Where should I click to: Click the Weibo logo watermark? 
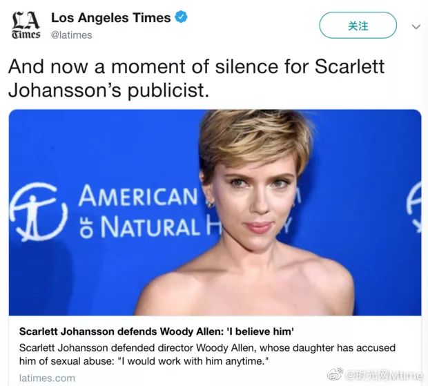click(x=335, y=375)
